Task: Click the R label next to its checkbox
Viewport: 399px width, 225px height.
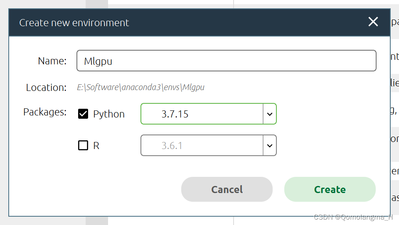Action: [x=96, y=146]
